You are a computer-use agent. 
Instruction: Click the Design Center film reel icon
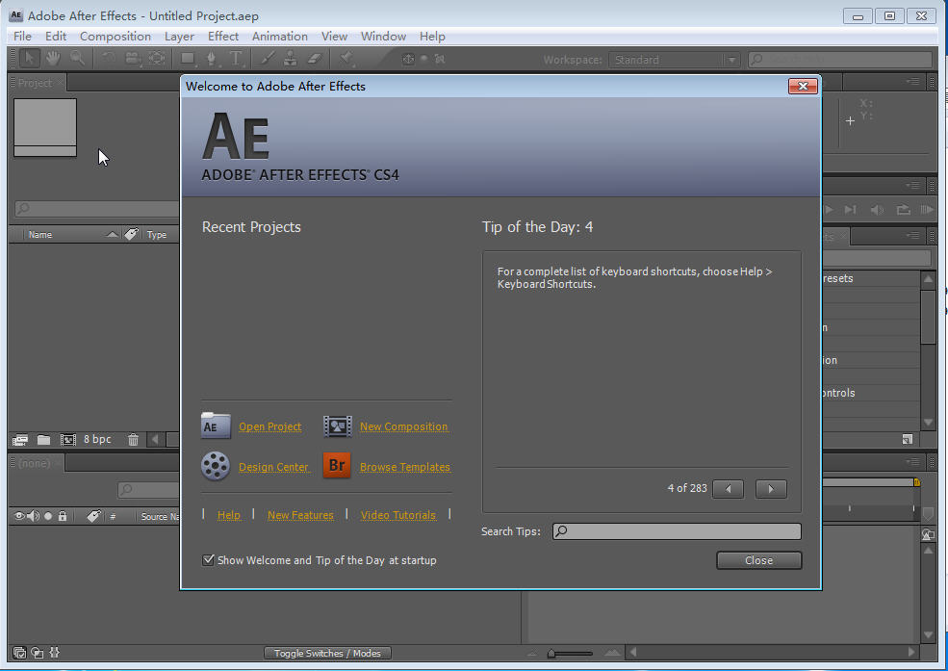(216, 466)
